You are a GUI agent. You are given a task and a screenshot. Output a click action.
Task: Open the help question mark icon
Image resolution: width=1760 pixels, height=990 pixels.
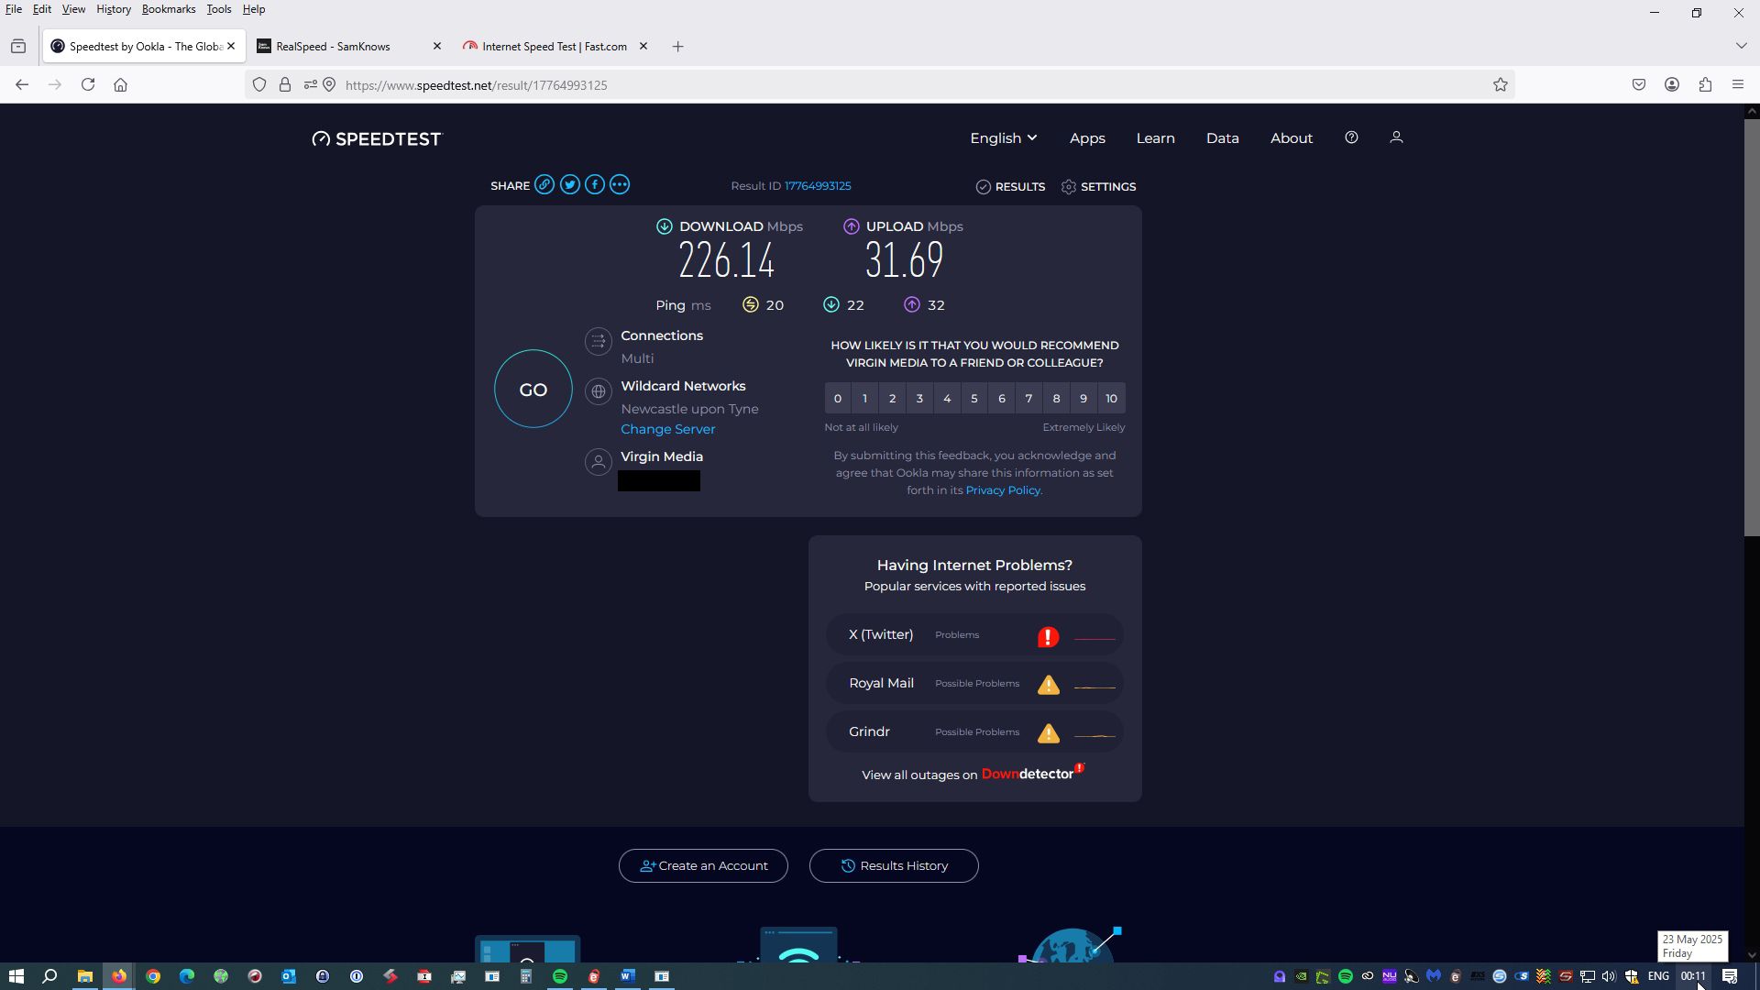[1351, 137]
